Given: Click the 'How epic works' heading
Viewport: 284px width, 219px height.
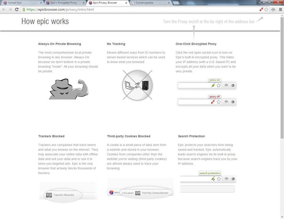Looking at the screenshot, I should click(x=45, y=21).
